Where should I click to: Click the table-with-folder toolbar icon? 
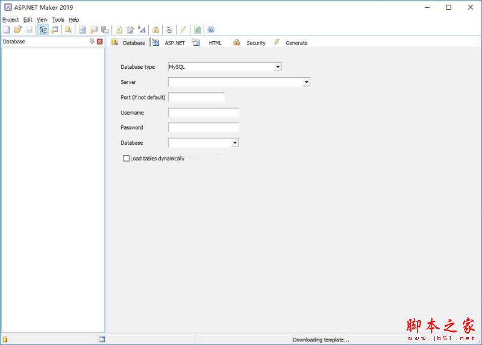(x=94, y=30)
